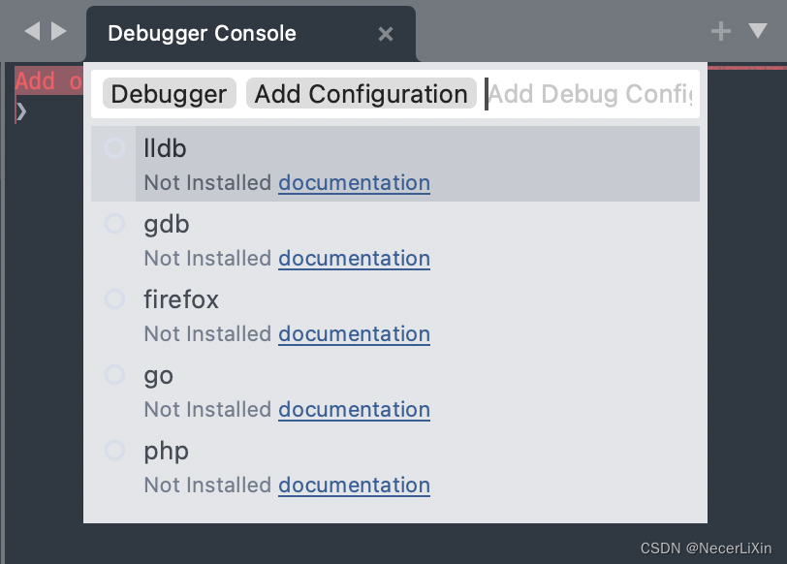Open documentation link for gdb
The height and width of the screenshot is (564, 787).
click(x=354, y=259)
